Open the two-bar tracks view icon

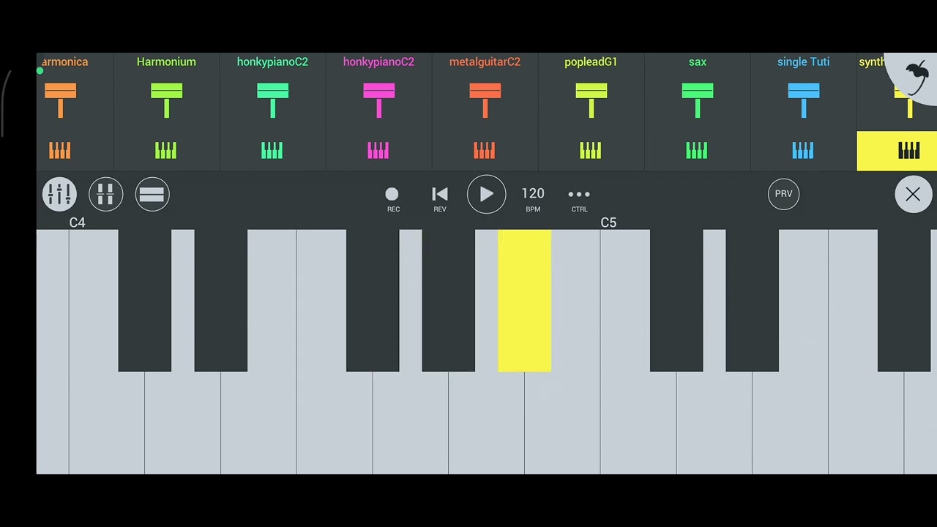click(x=152, y=194)
